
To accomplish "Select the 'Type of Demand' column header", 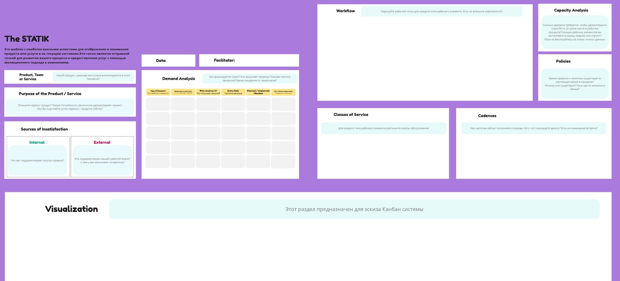I will [x=158, y=92].
